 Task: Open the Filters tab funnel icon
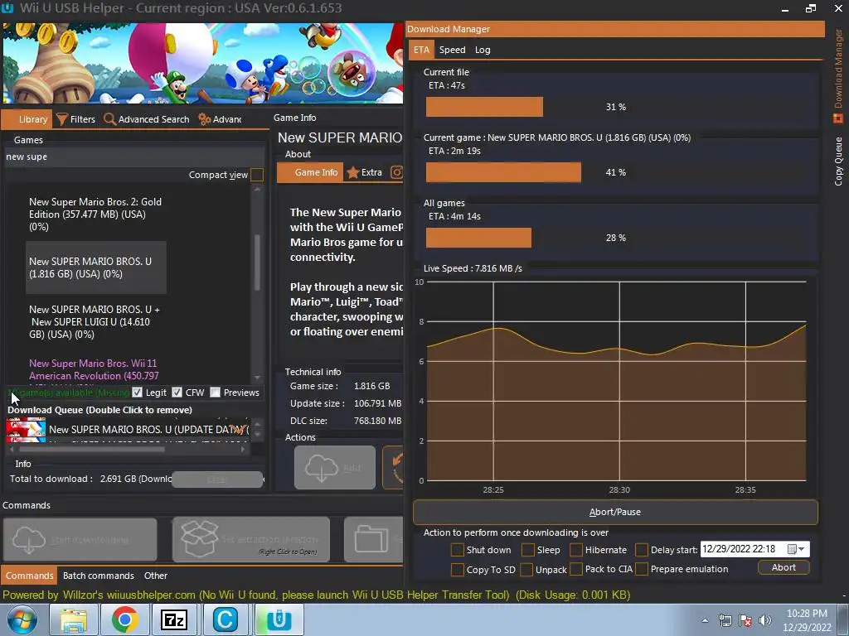[x=61, y=119]
